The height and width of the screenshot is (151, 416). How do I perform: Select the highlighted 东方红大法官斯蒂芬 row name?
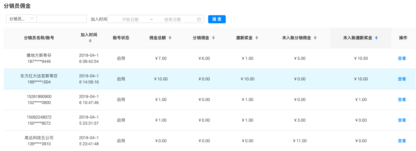[x=39, y=76]
